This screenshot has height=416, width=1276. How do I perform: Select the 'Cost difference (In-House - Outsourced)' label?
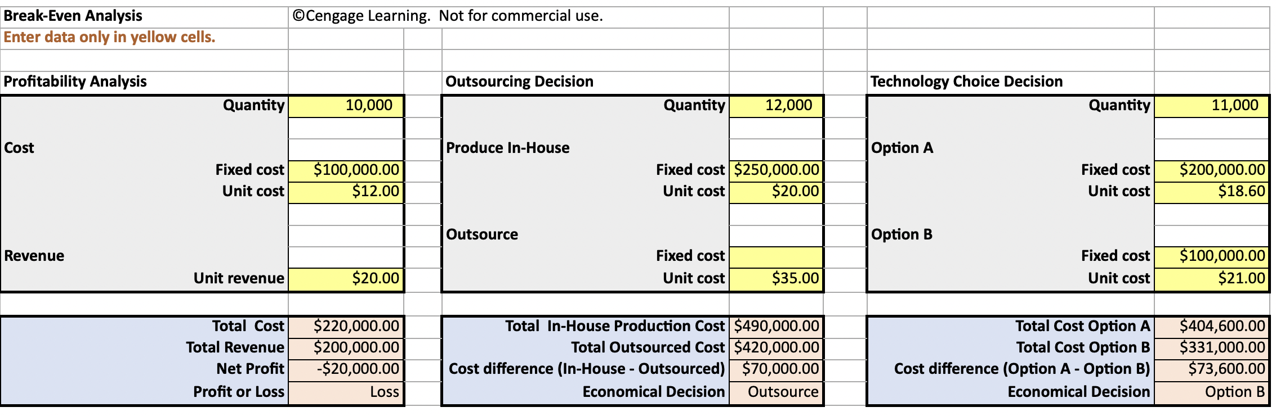(x=587, y=369)
